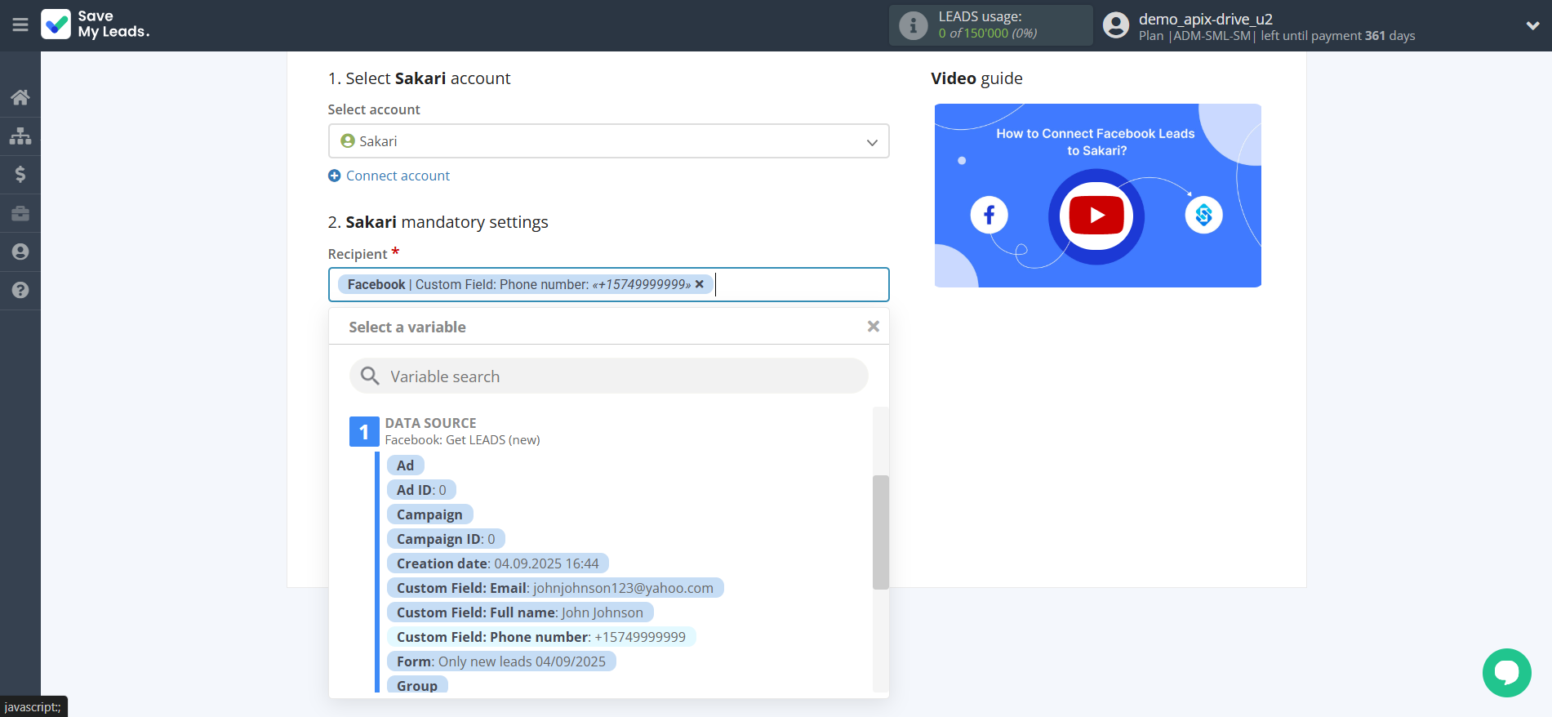Remove the Phone number tag from Recipient

coord(700,284)
